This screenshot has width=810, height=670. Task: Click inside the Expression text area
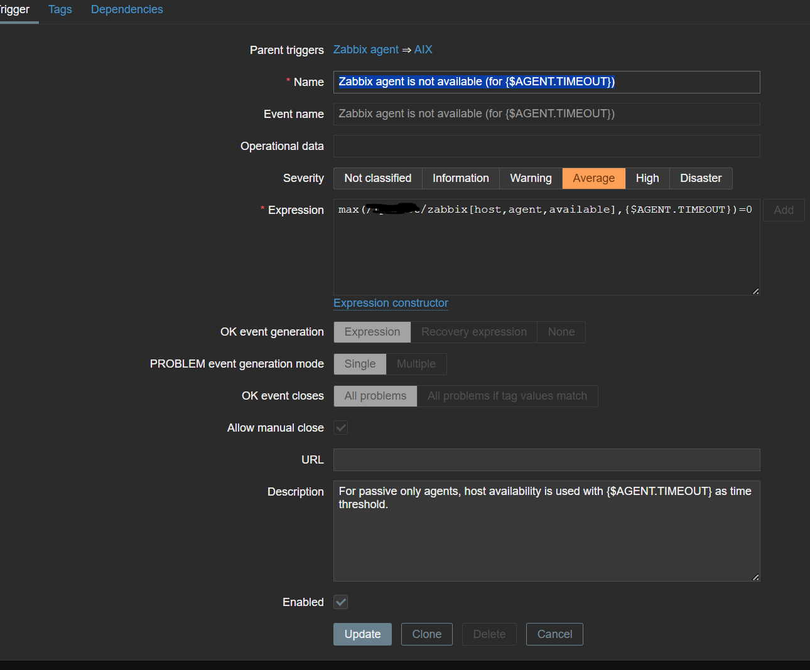coord(546,247)
